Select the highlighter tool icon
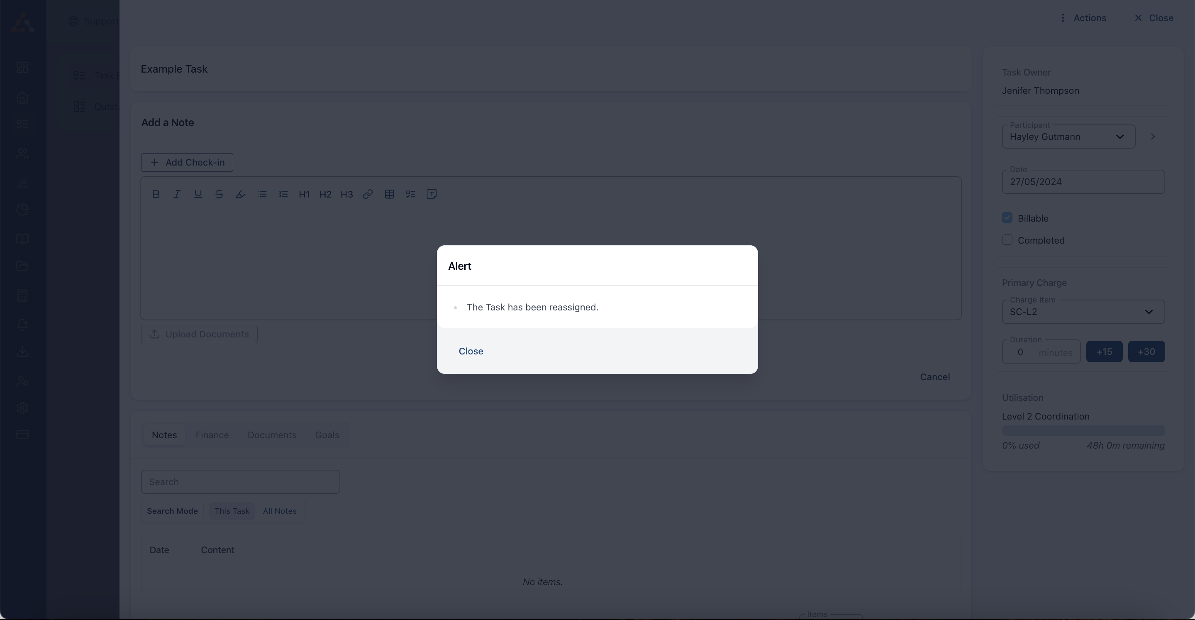The image size is (1195, 620). 240,195
